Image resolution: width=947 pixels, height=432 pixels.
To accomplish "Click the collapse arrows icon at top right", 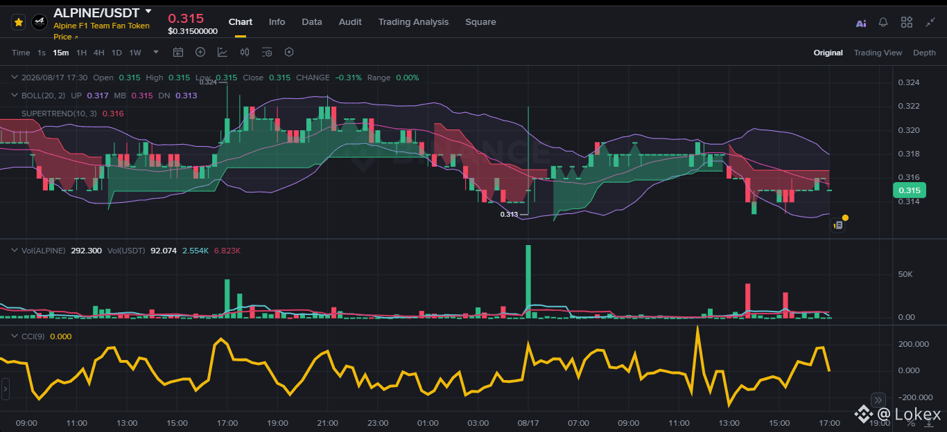I will point(930,22).
